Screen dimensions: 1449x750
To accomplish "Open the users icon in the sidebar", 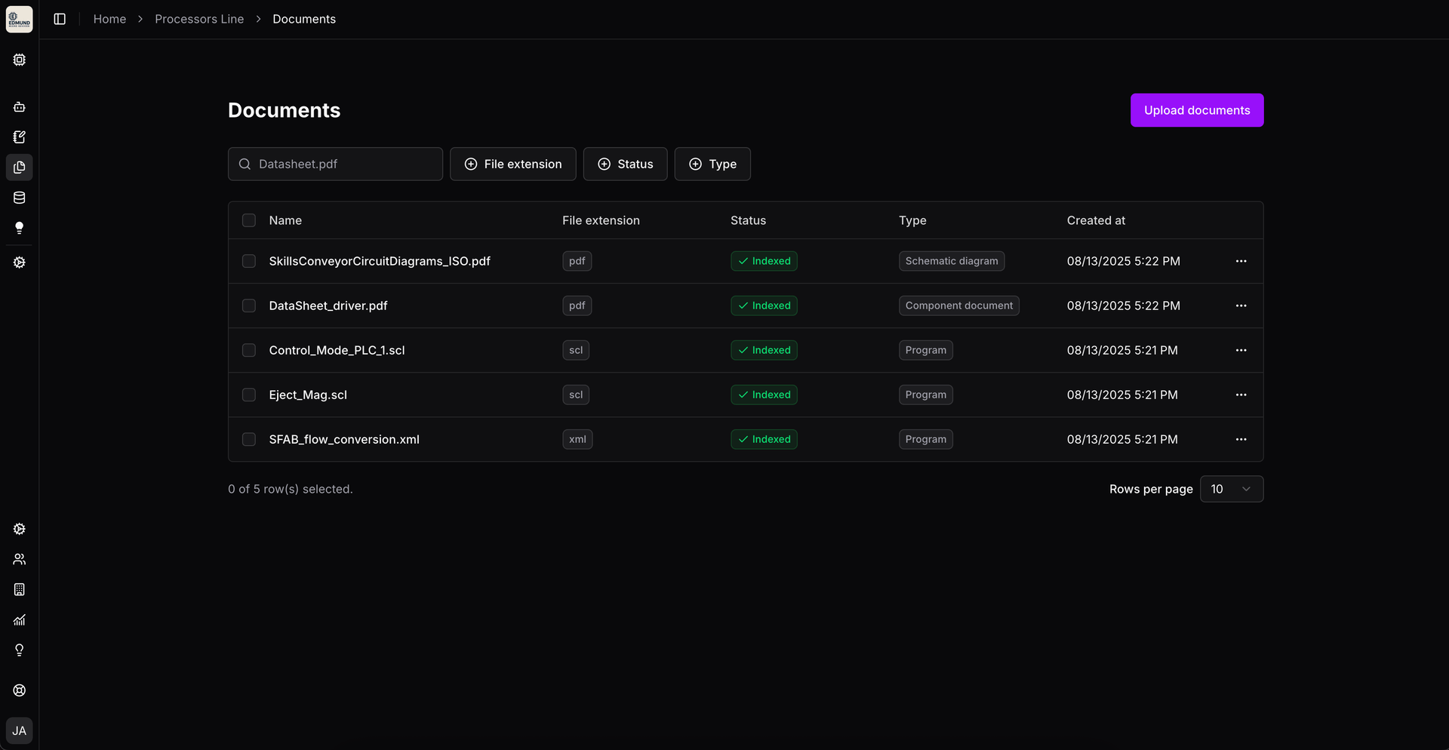I will [x=20, y=559].
